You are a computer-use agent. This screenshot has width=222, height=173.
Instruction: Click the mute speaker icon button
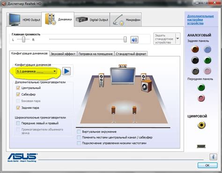[x=134, y=40]
